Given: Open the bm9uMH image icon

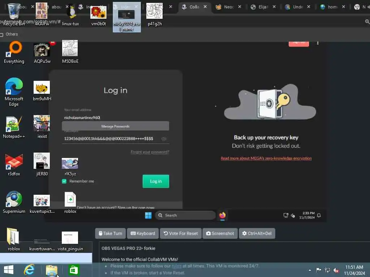Looking at the screenshot, I should [x=42, y=91].
